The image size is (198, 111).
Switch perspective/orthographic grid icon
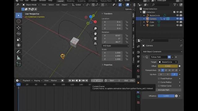pyautogui.click(x=95, y=43)
